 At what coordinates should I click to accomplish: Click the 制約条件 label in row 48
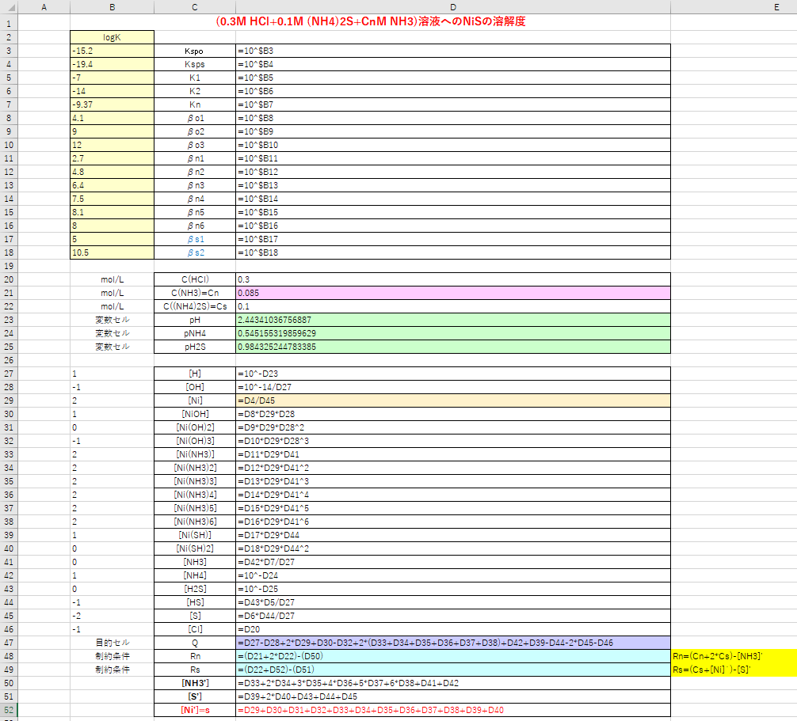coord(112,656)
